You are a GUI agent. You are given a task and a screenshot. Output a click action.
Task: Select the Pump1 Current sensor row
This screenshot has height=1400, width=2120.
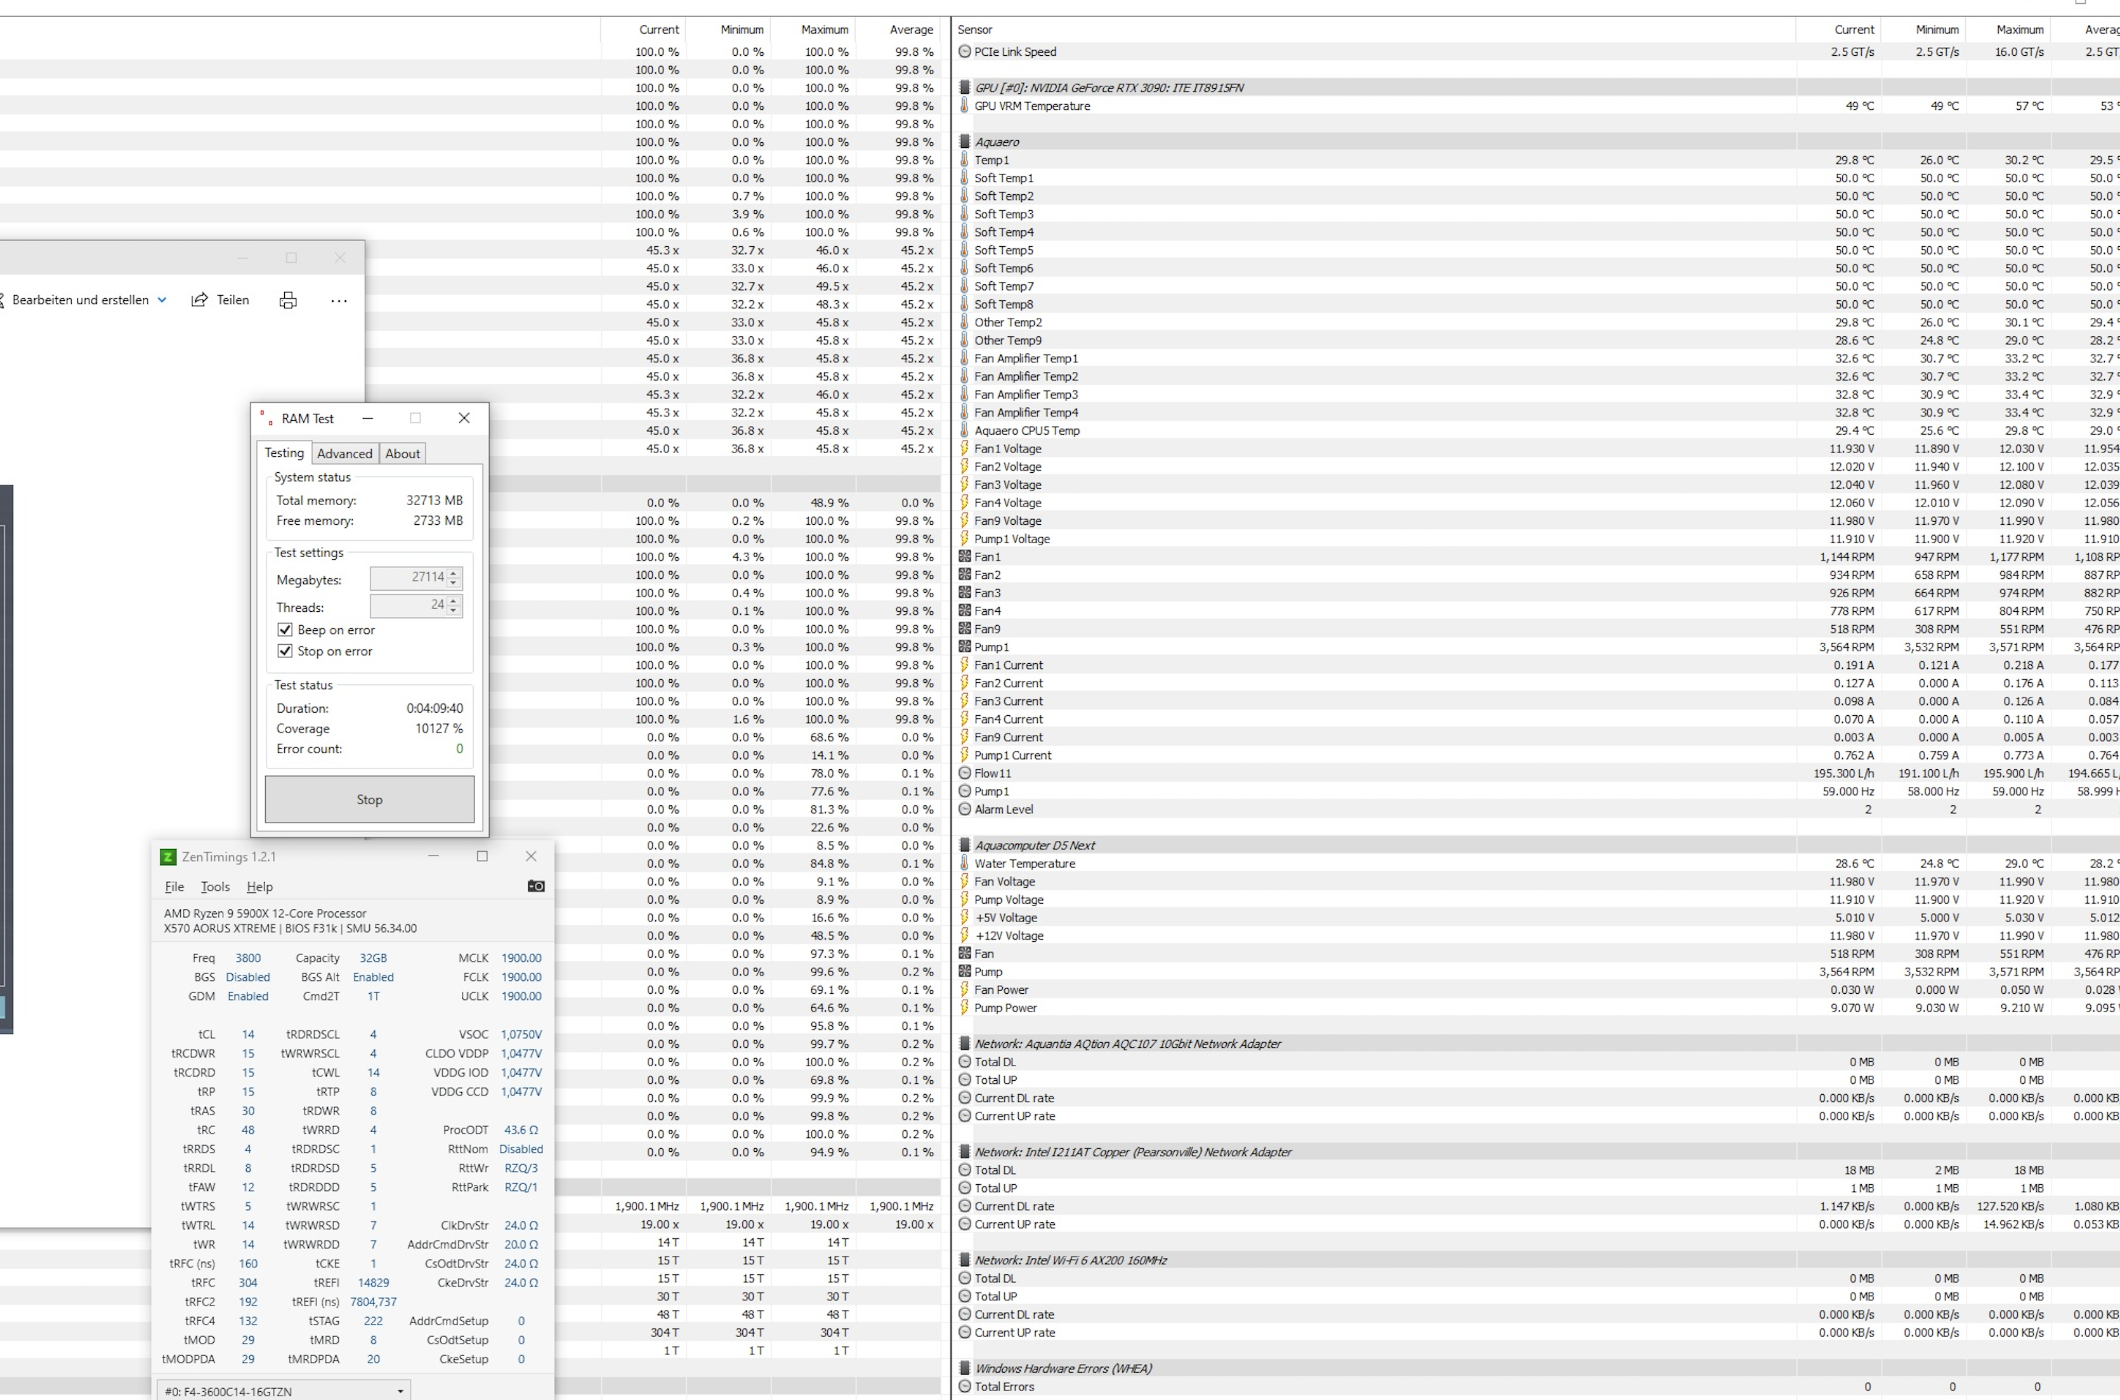click(1534, 755)
